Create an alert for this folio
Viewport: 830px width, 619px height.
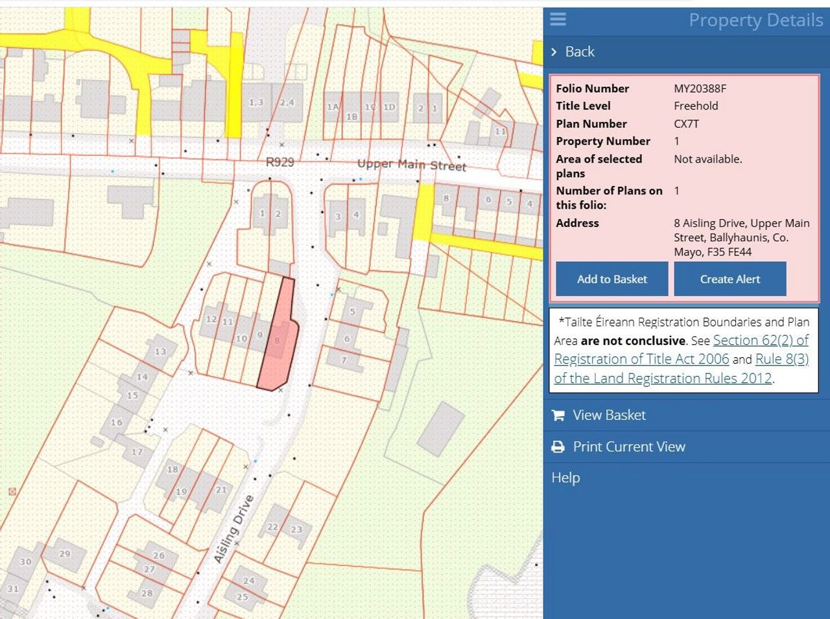(x=730, y=279)
